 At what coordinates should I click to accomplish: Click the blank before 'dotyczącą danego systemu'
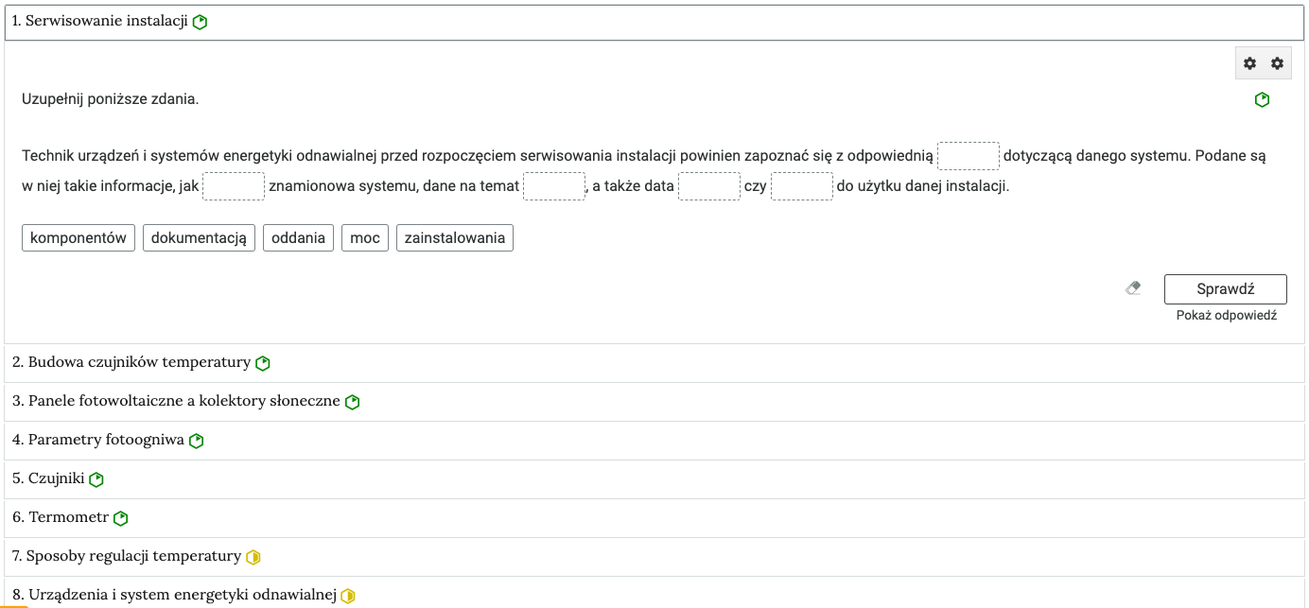[x=968, y=156]
